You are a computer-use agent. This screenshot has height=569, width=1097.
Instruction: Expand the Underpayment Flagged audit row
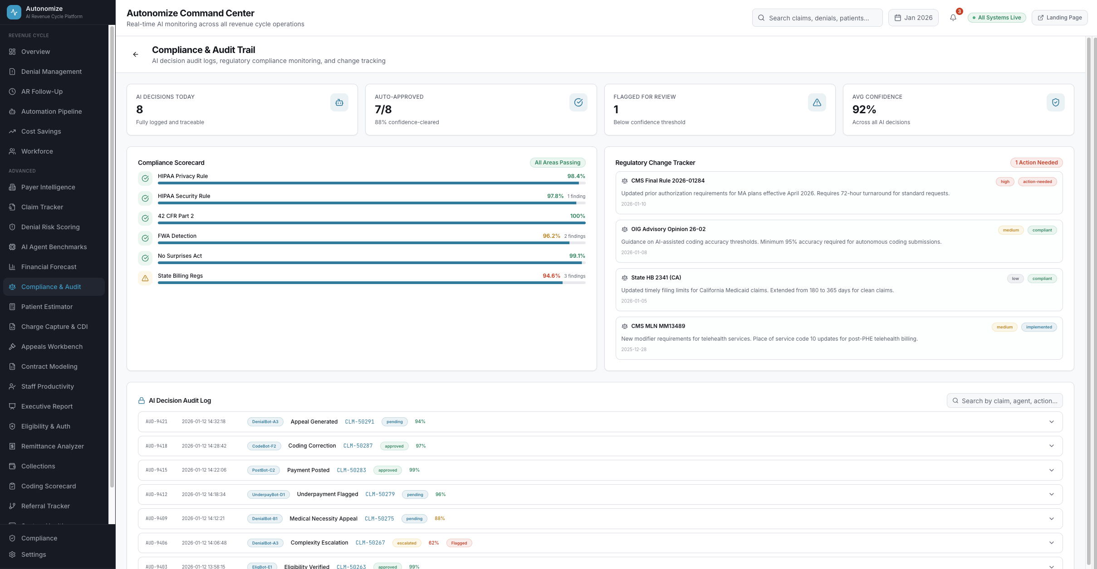(x=1052, y=494)
